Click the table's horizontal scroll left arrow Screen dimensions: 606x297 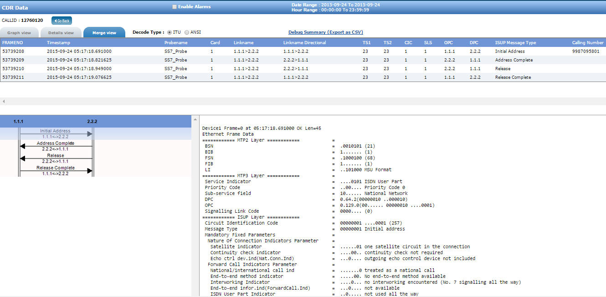tap(3, 101)
